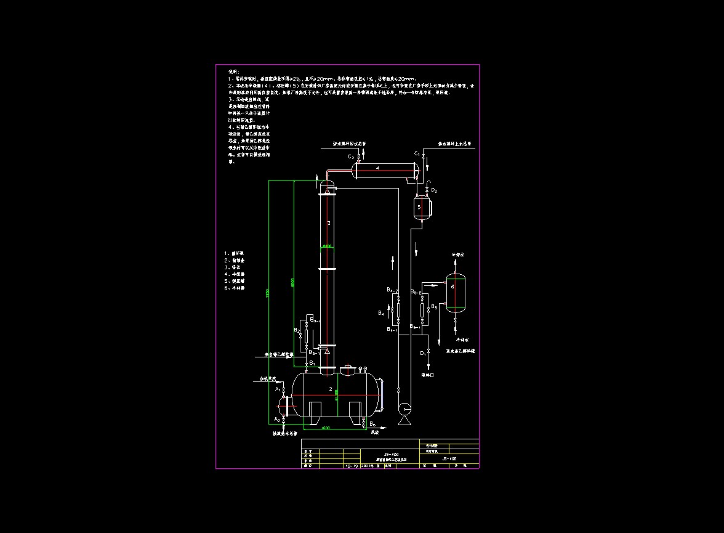The width and height of the screenshot is (724, 533).
Task: Pick the B4-2 label
Action: 393,290
